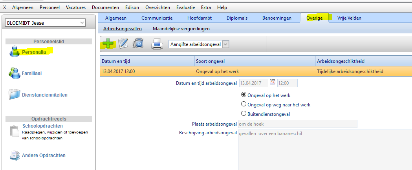Screen dimensions: 412x170
Task: Click the green plus add icon
Action: (108, 43)
